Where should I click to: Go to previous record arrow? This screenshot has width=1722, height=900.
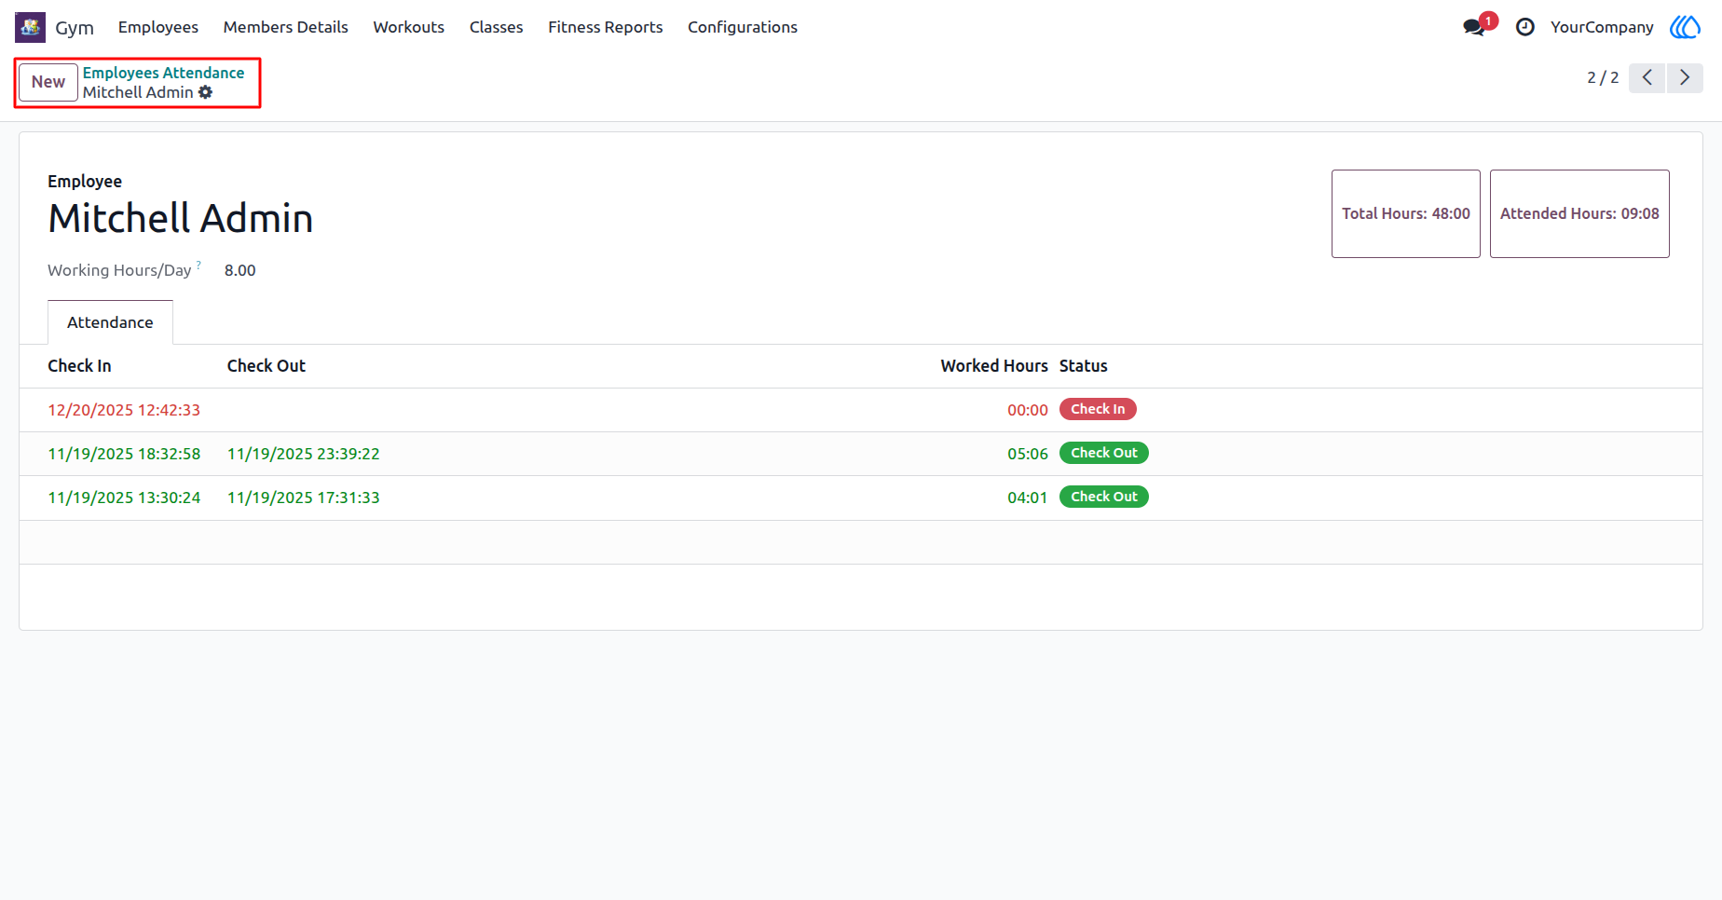pos(1647,77)
